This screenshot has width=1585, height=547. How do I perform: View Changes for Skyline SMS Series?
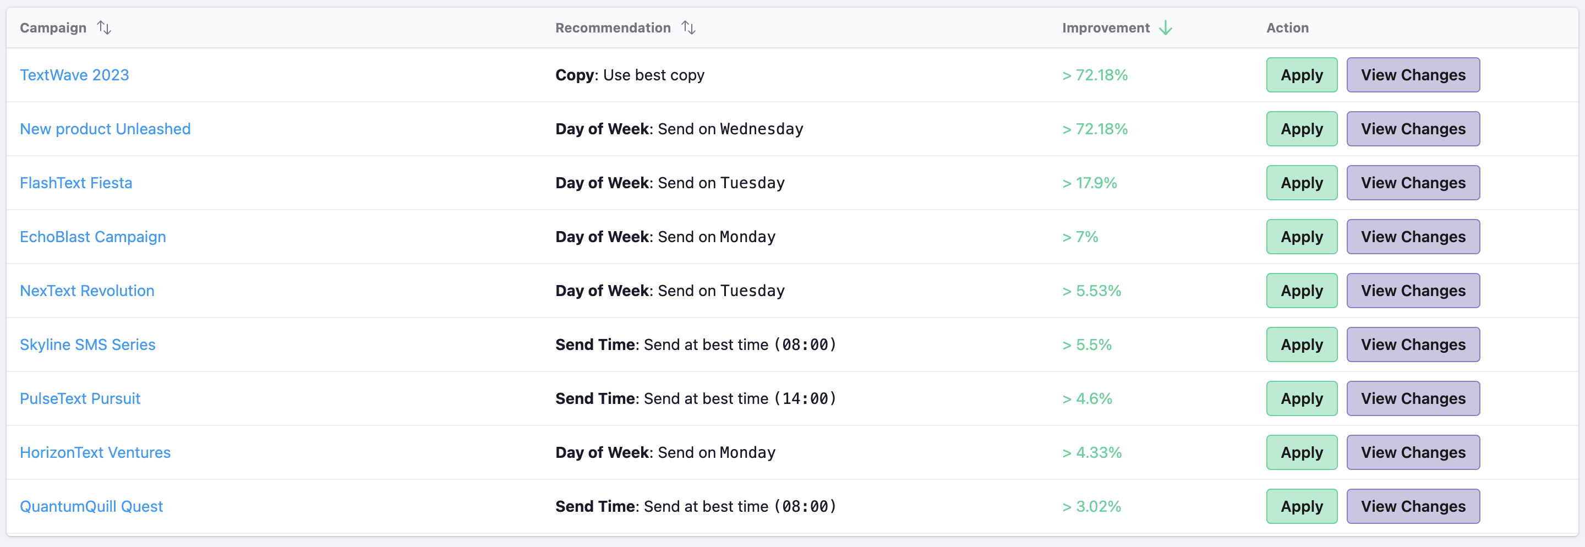tap(1413, 344)
